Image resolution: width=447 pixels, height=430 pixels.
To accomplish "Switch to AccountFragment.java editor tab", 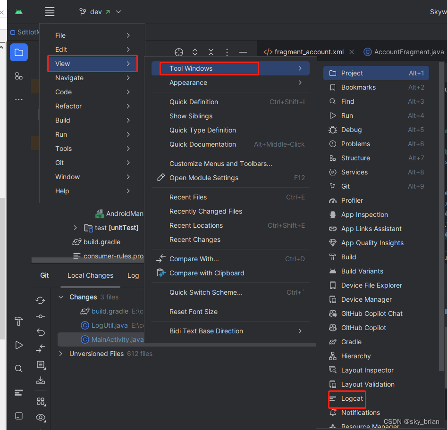I will [404, 52].
